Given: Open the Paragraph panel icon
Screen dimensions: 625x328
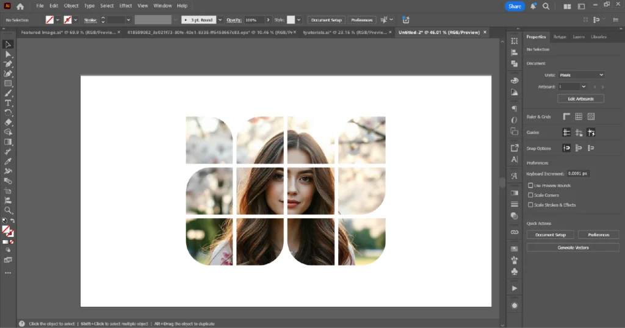Looking at the screenshot, I should [x=515, y=109].
